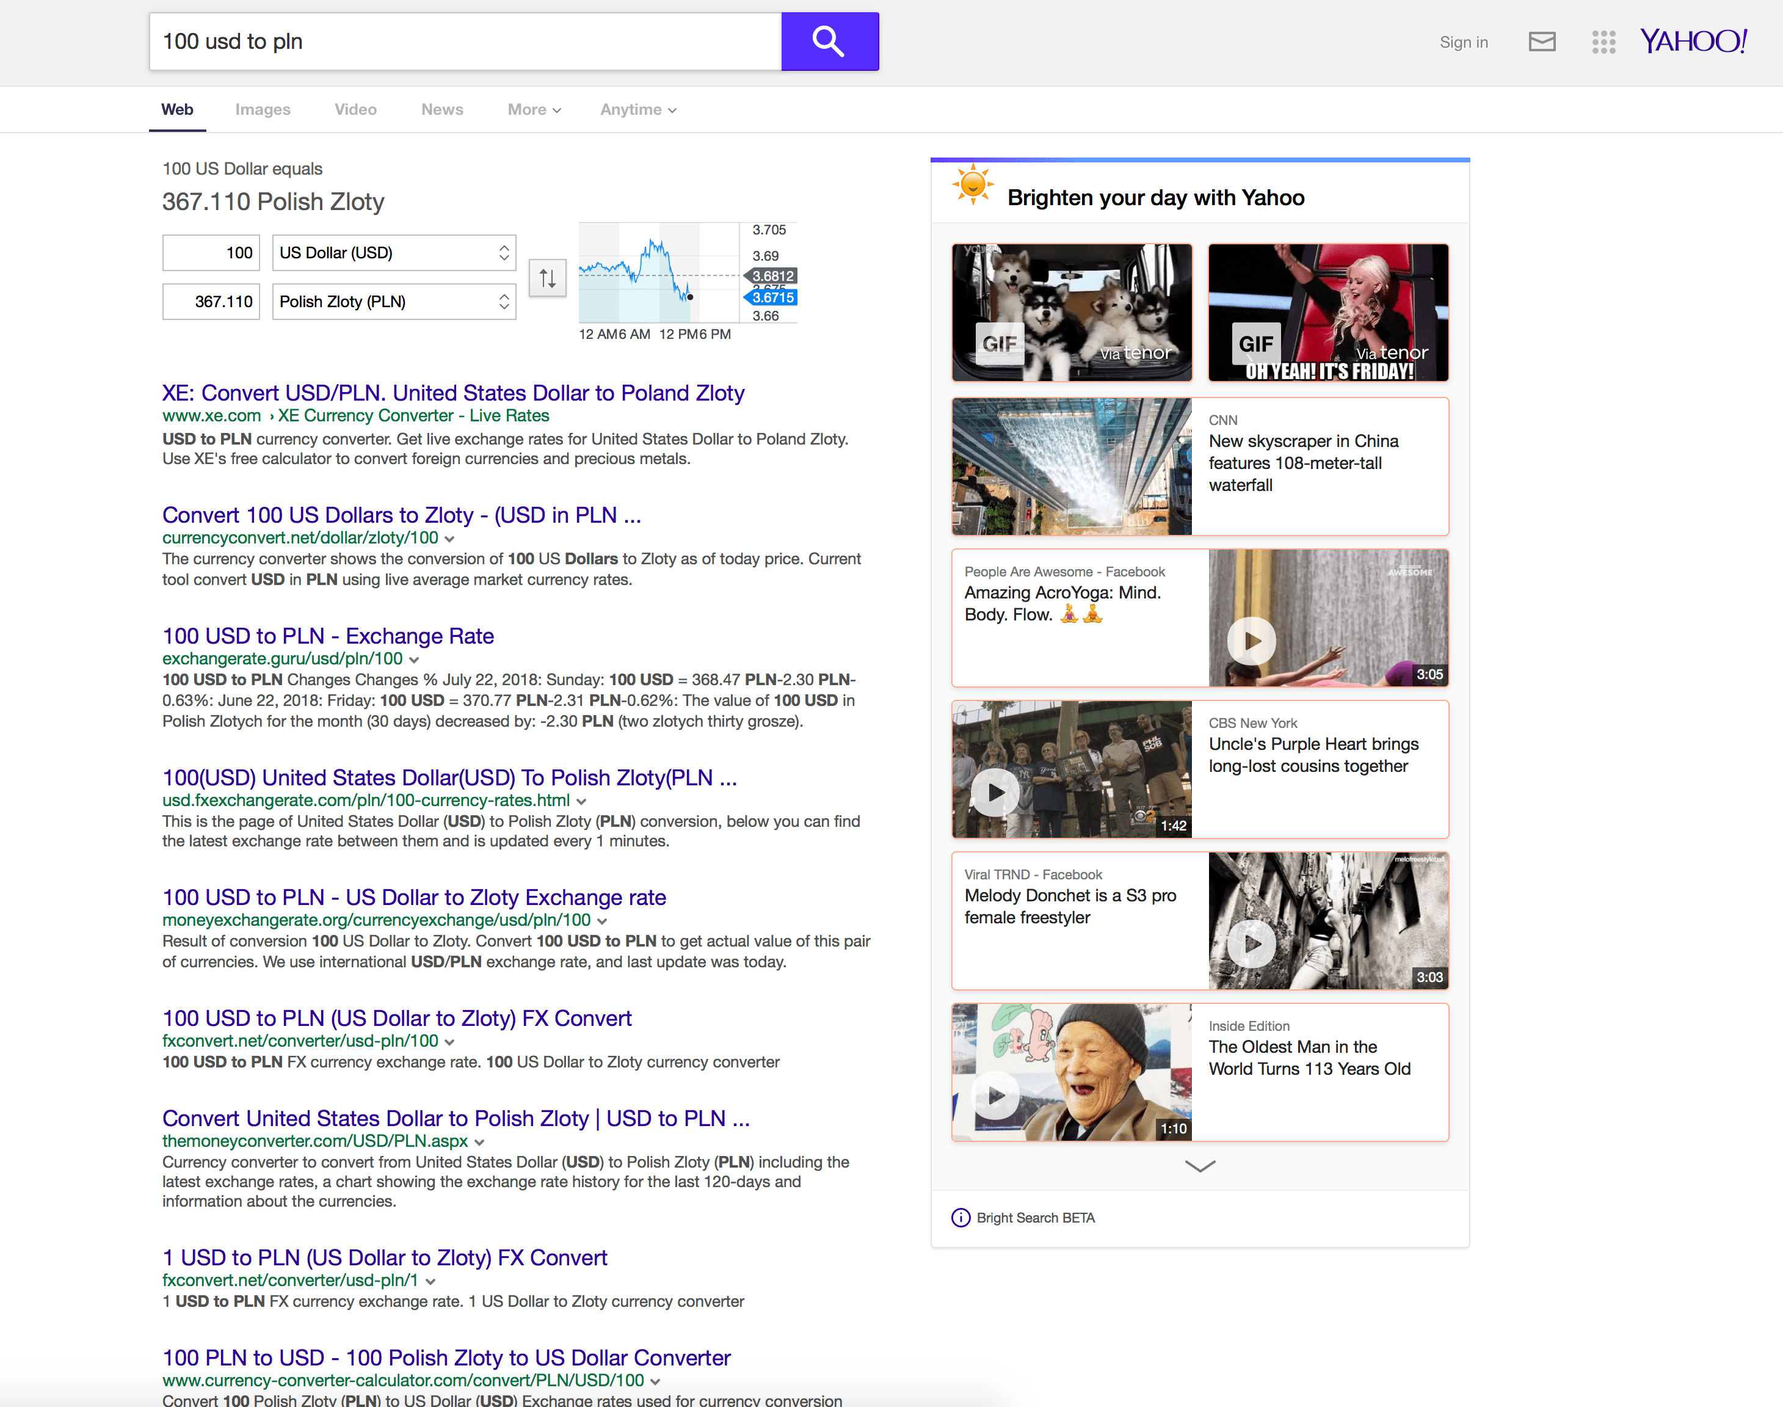This screenshot has width=1783, height=1407.
Task: Open Convert 100 US Dollars to Zloty result
Action: (x=401, y=515)
